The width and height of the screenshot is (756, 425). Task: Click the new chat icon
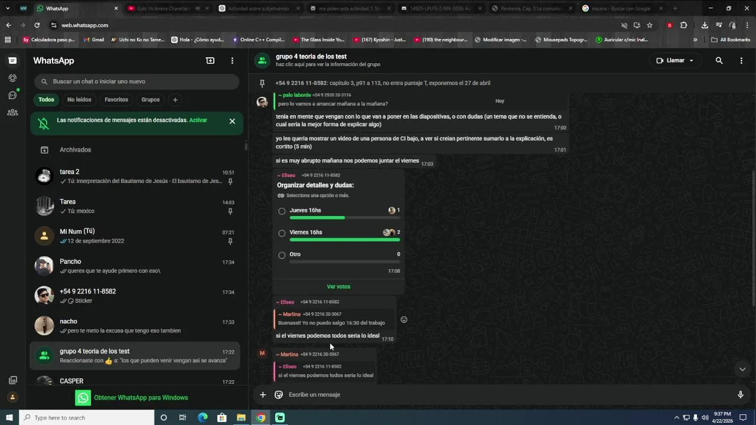coord(210,61)
